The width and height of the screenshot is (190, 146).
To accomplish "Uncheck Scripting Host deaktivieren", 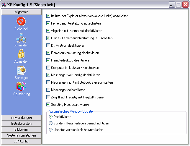I will tap(48, 105).
